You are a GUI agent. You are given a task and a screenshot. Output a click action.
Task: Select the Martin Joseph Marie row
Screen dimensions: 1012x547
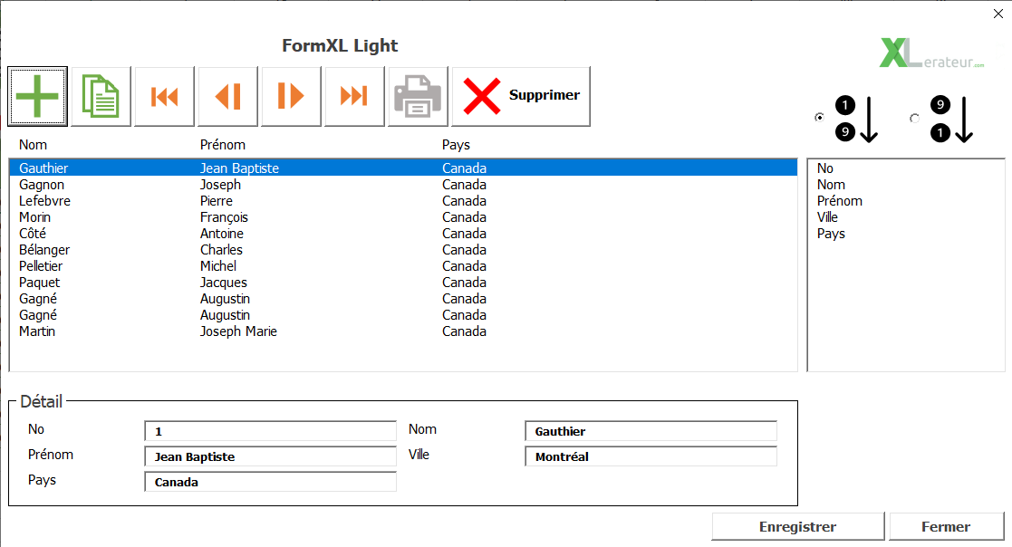pos(403,331)
